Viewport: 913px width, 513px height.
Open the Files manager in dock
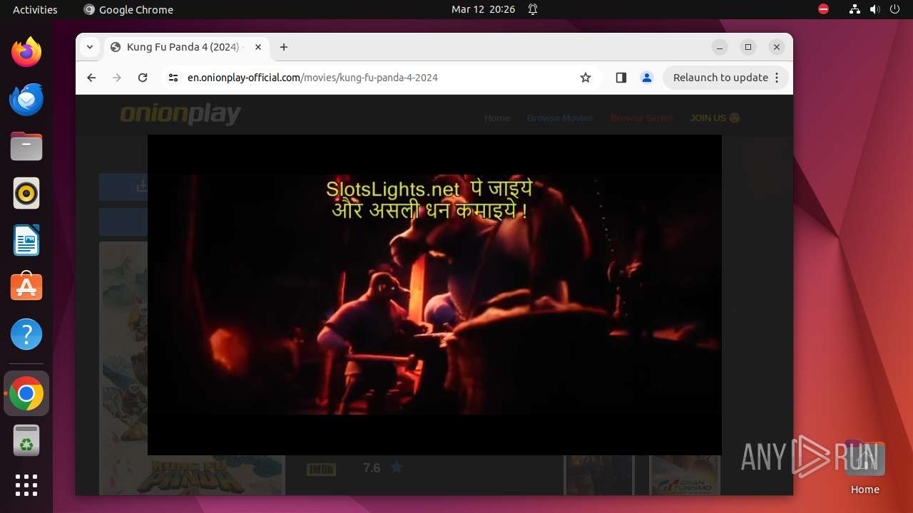tap(26, 146)
